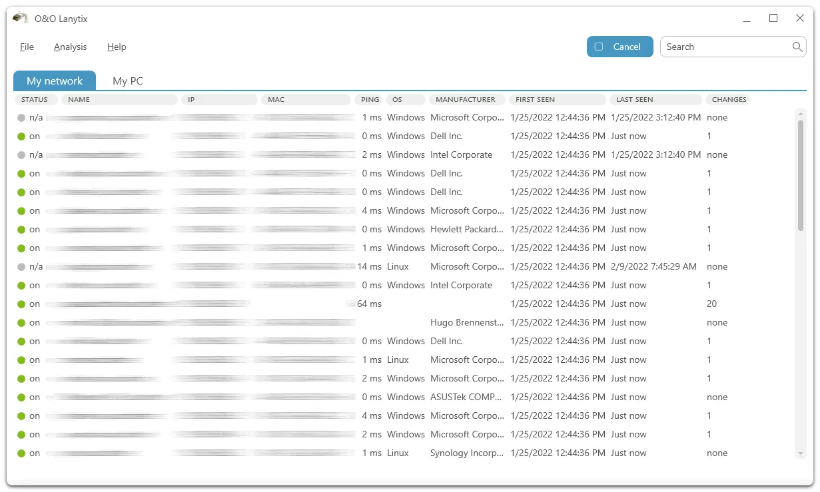
Task: Sort list by FIRST SEEN column header
Action: click(558, 100)
